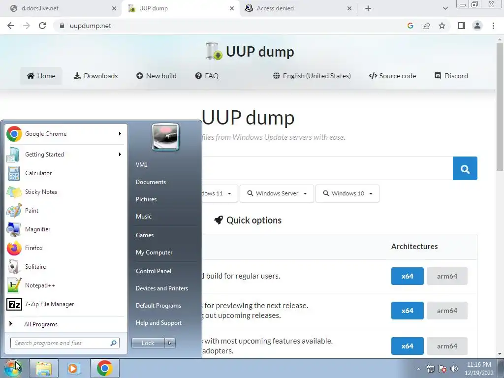Open shutdown options arrow beside Lock

click(170, 343)
